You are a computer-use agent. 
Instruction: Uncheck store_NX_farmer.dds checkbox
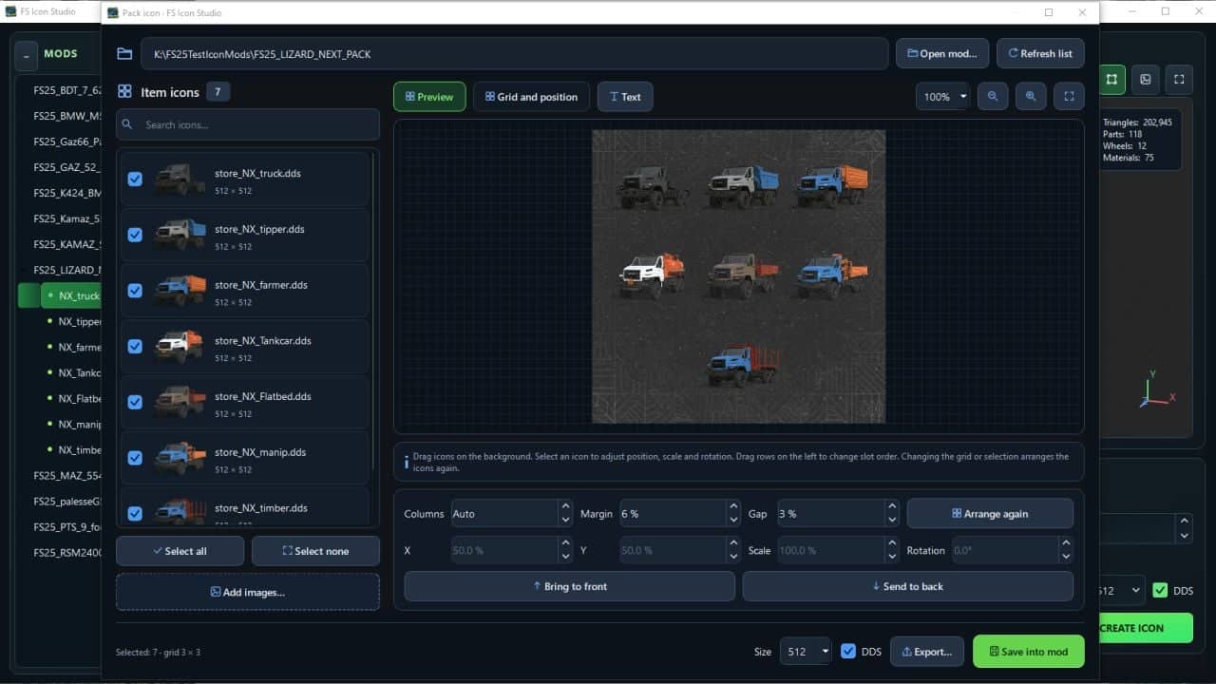[x=135, y=291]
